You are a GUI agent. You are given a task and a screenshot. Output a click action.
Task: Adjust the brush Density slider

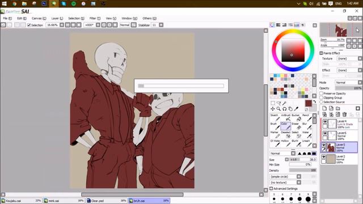303,170
